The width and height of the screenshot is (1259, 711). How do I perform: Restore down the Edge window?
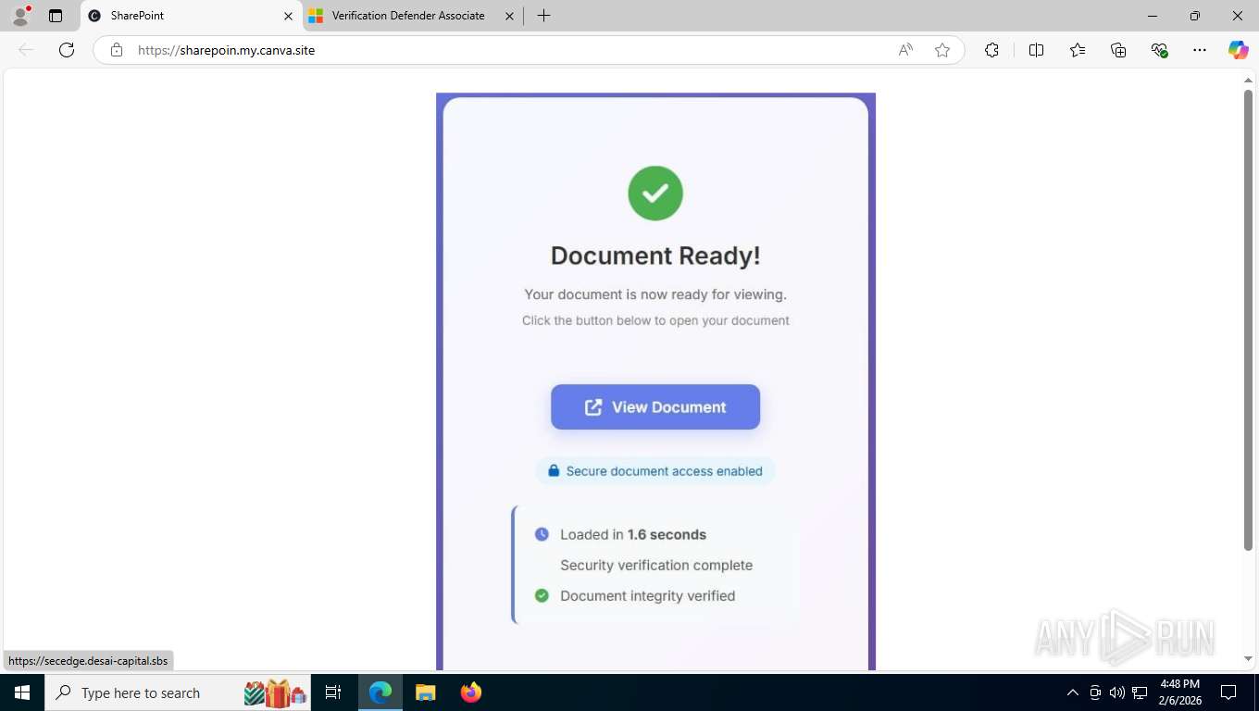(x=1195, y=16)
